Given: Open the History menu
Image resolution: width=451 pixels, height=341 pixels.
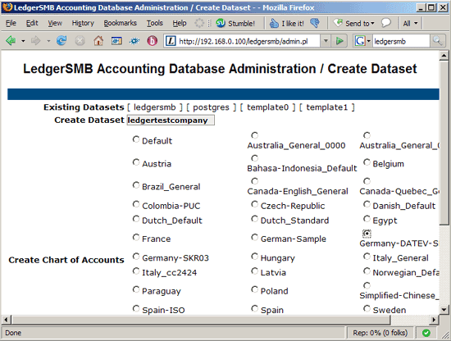Looking at the screenshot, I should pos(83,23).
